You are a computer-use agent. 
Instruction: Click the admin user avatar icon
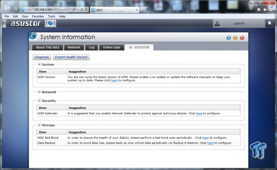[217, 24]
